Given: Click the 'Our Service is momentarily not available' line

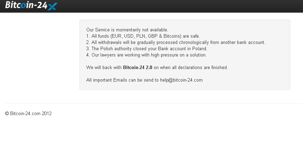Looking at the screenshot, I should click(x=127, y=30).
